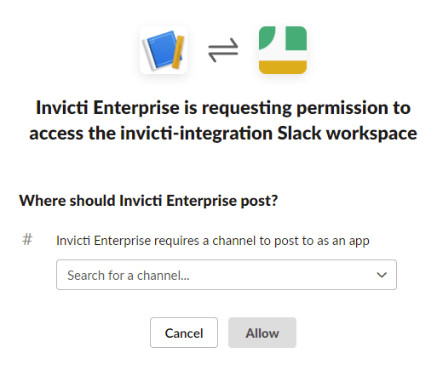Viewport: 437px width, 376px height.
Task: Open the Search for a channel dropdown
Action: click(227, 275)
